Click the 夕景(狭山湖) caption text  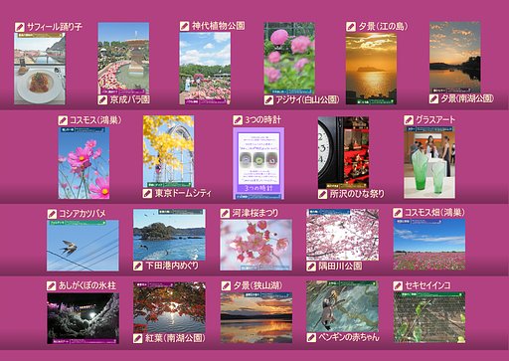pyautogui.click(x=257, y=285)
